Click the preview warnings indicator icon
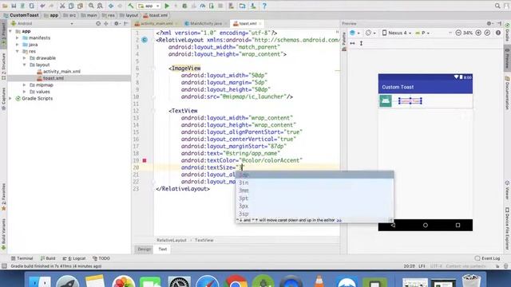 pyautogui.click(x=498, y=33)
